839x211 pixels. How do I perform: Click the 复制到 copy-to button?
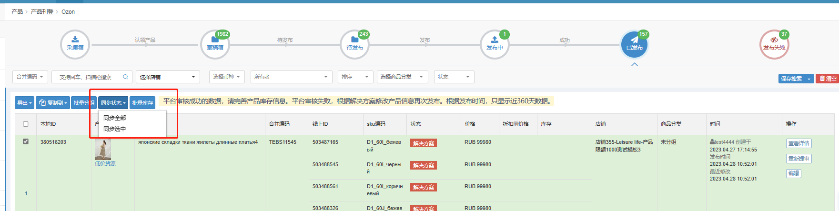(x=52, y=103)
